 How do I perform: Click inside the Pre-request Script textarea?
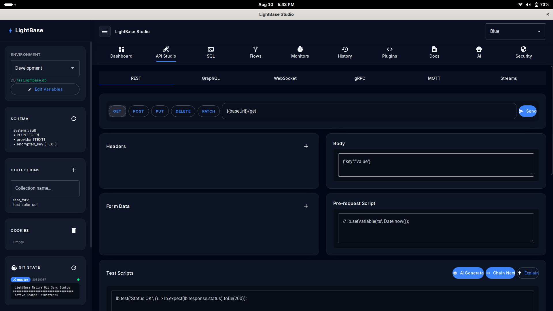click(436, 228)
